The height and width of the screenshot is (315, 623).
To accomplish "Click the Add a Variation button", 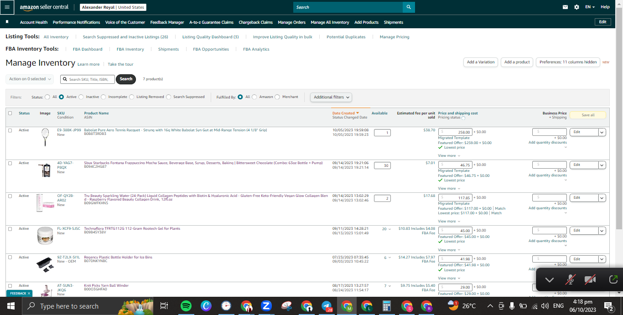I will pyautogui.click(x=481, y=62).
